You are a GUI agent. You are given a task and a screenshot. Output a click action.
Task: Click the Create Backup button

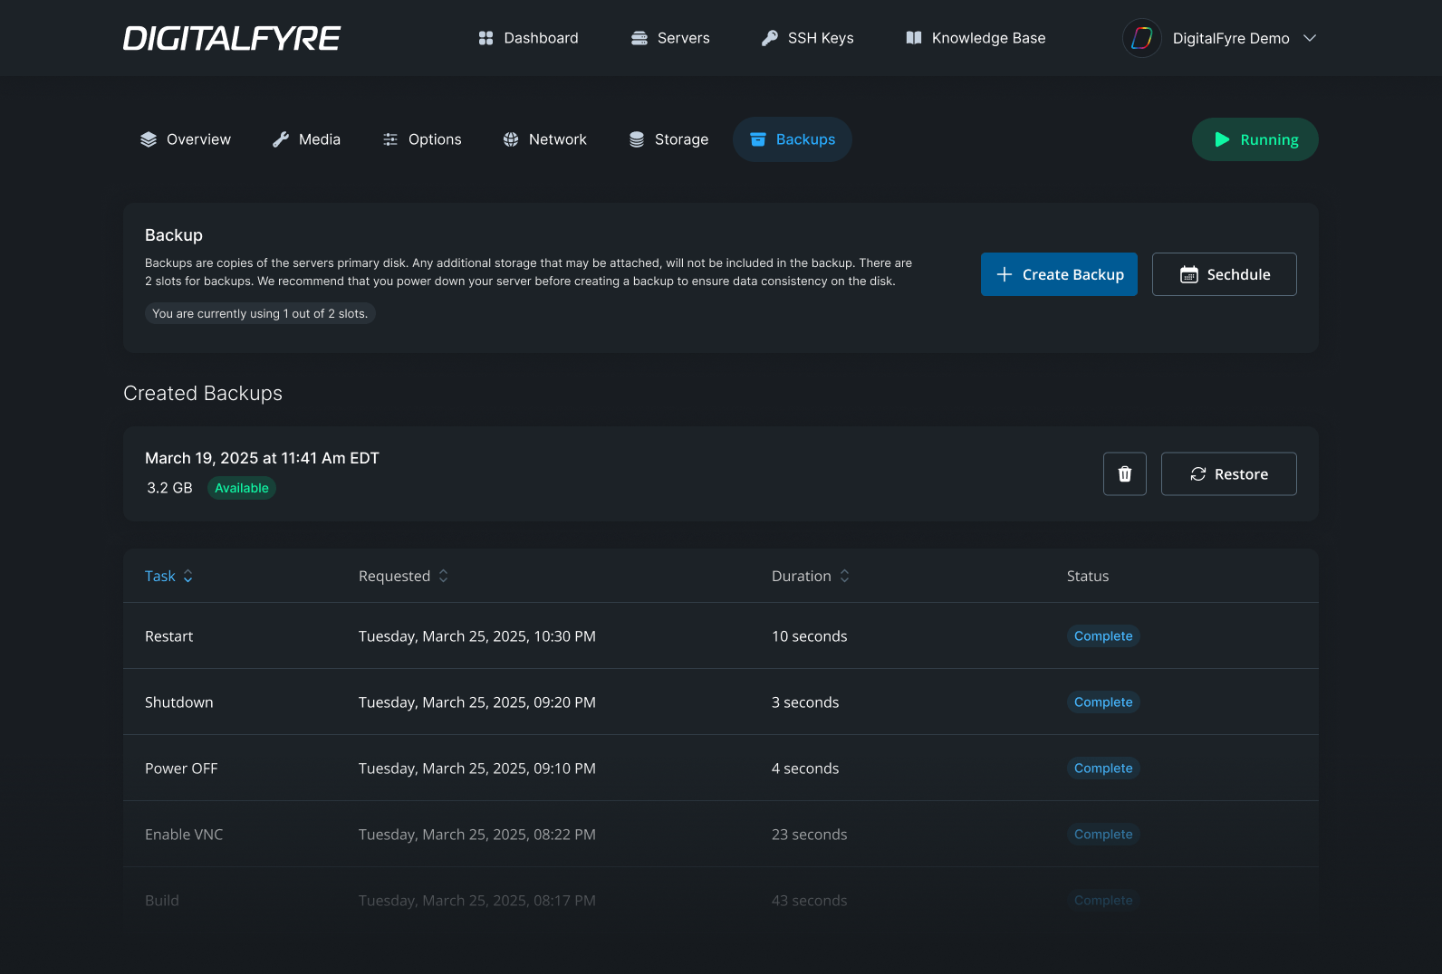[1059, 274]
